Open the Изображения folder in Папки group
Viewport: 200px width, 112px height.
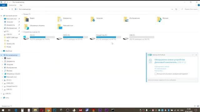pyautogui.click(x=132, y=19)
